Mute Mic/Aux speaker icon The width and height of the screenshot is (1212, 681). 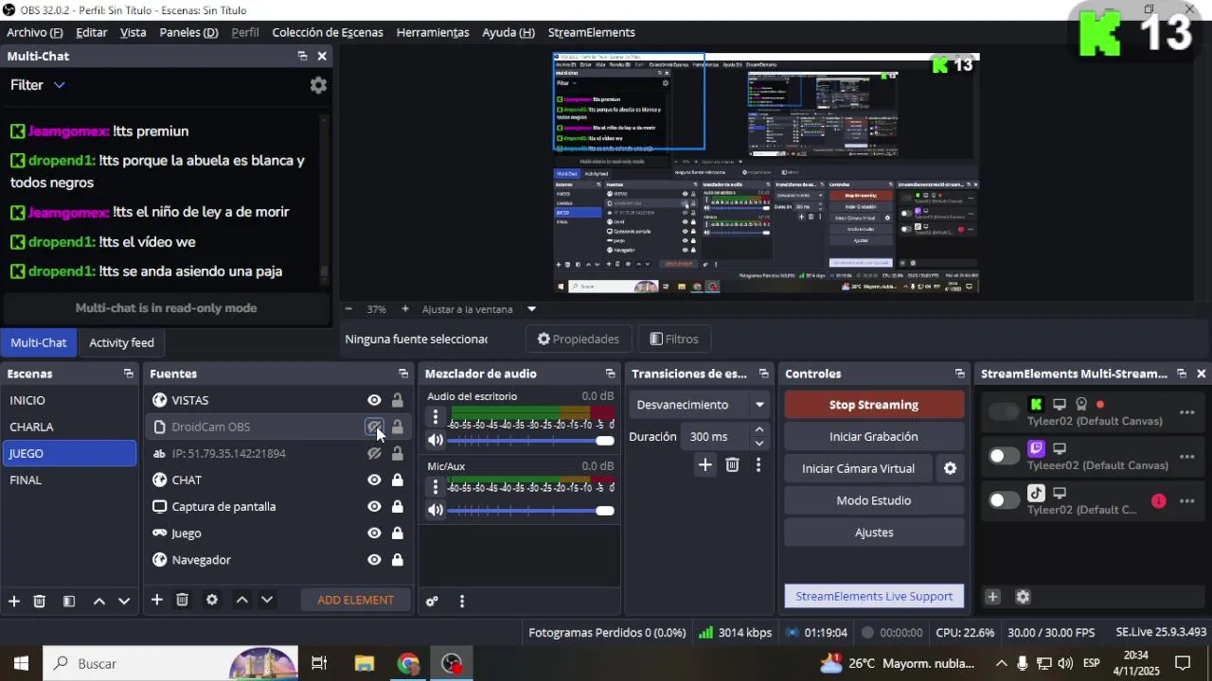[436, 510]
